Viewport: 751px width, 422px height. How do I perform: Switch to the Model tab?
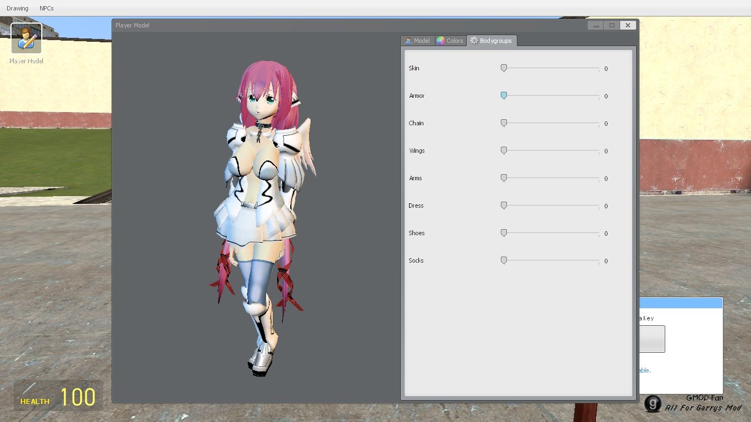418,41
